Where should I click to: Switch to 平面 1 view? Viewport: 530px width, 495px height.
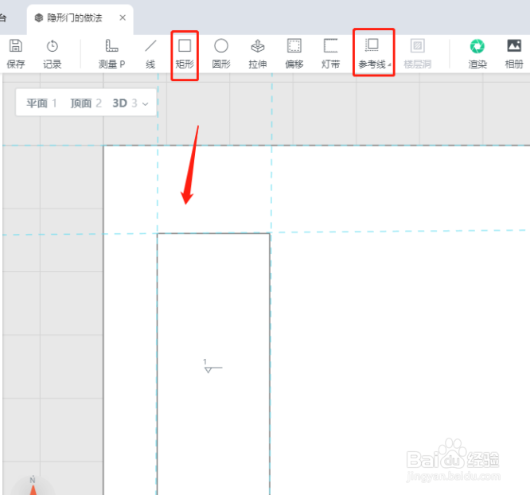pos(41,103)
